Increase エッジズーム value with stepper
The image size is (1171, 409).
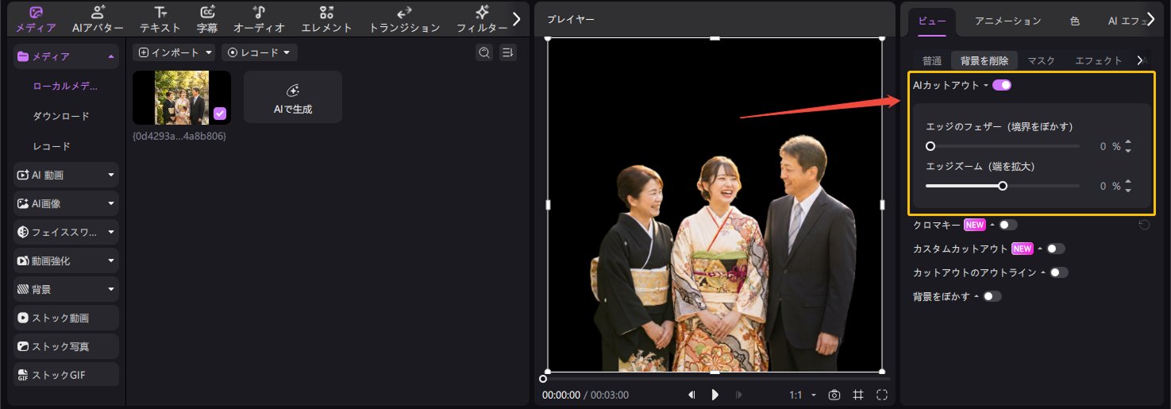click(1128, 183)
